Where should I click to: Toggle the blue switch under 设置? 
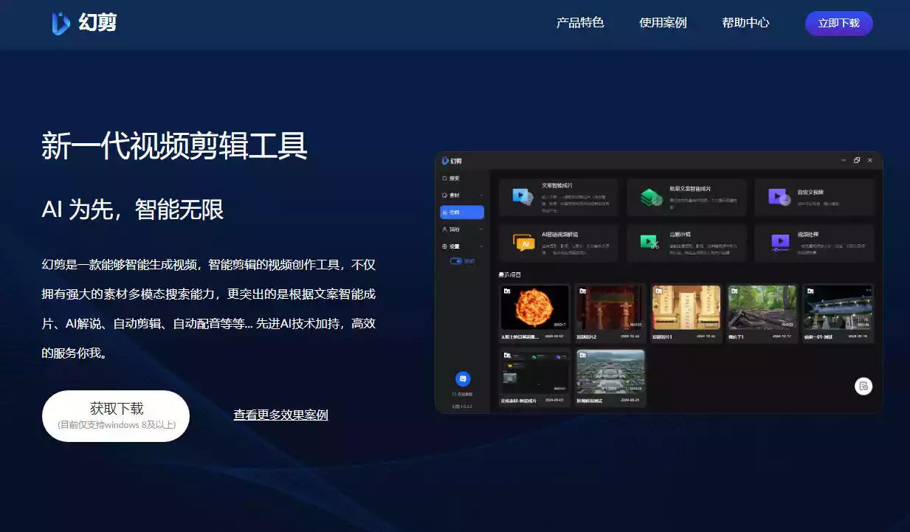pyautogui.click(x=456, y=261)
